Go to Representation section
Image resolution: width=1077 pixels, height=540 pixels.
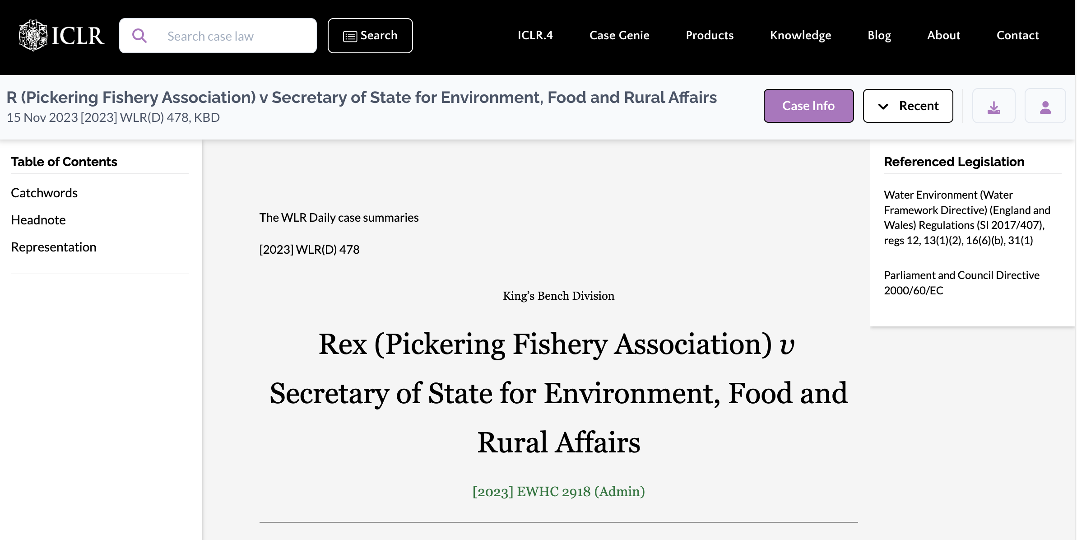(x=54, y=247)
